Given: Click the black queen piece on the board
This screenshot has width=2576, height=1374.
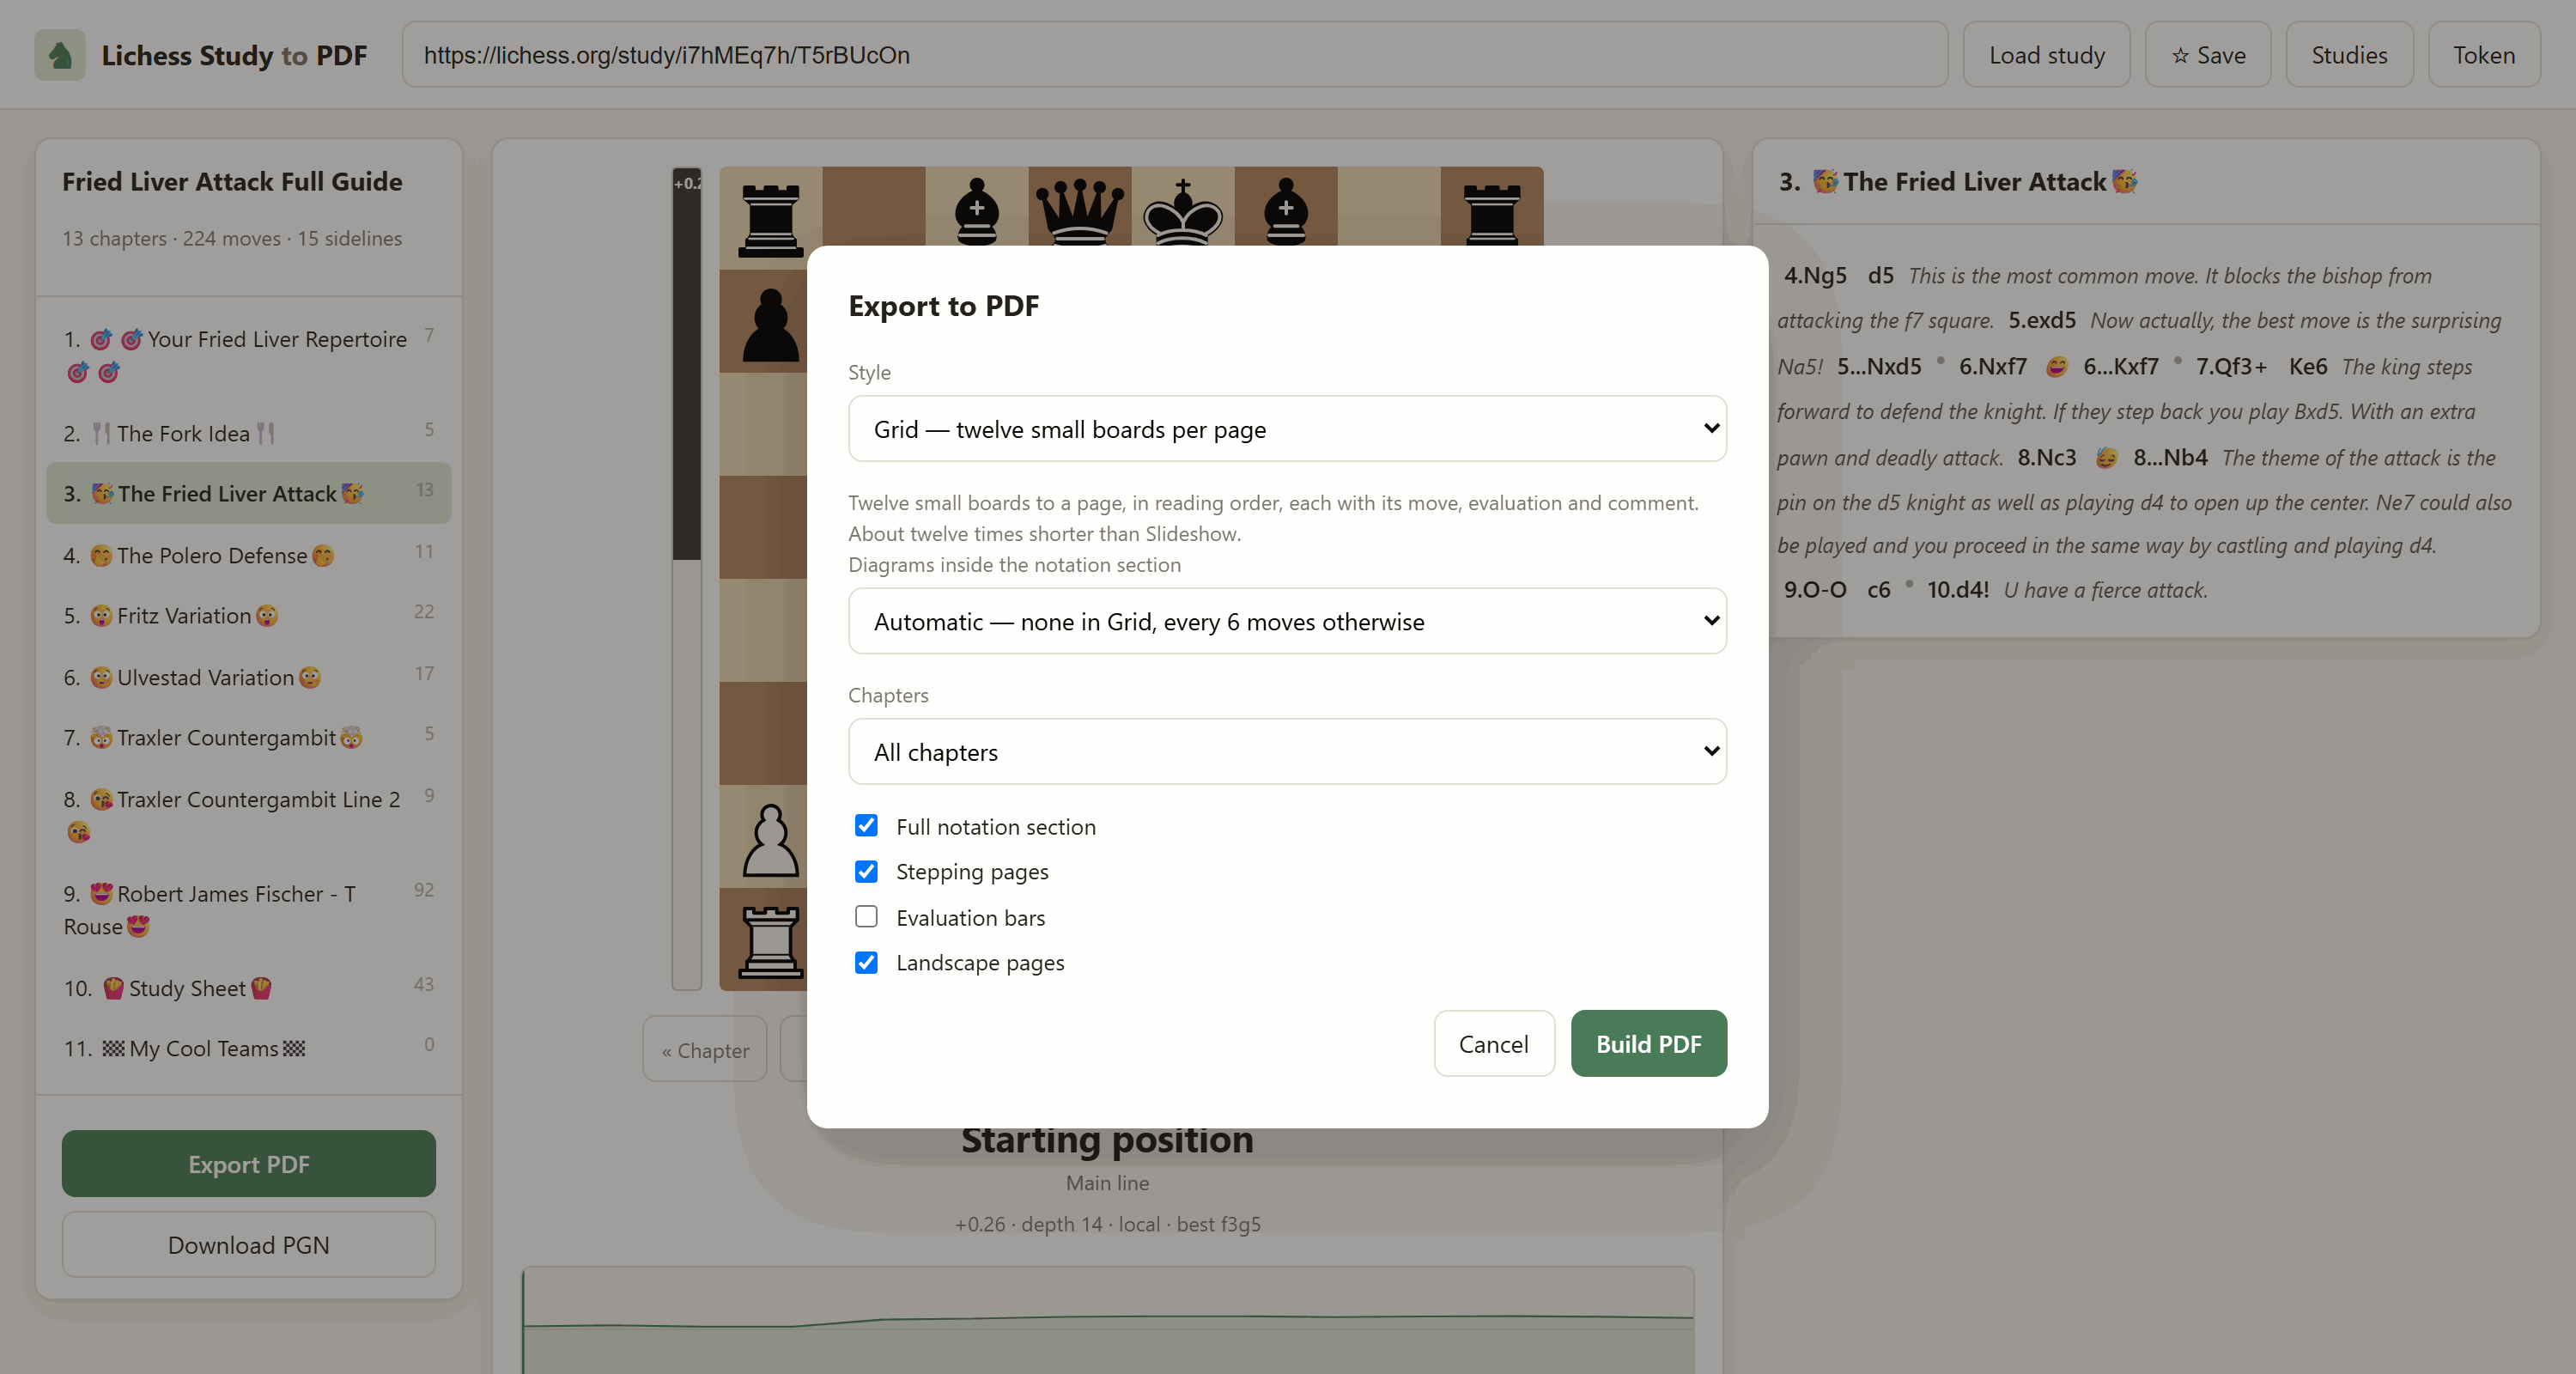Looking at the screenshot, I should point(1080,210).
